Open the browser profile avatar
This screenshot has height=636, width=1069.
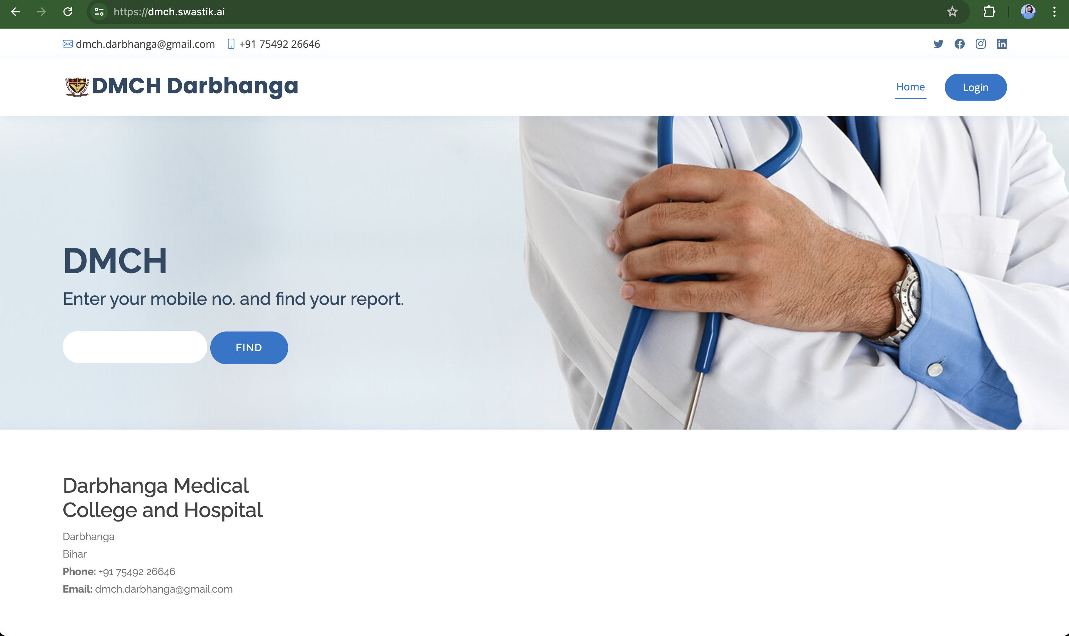1028,12
